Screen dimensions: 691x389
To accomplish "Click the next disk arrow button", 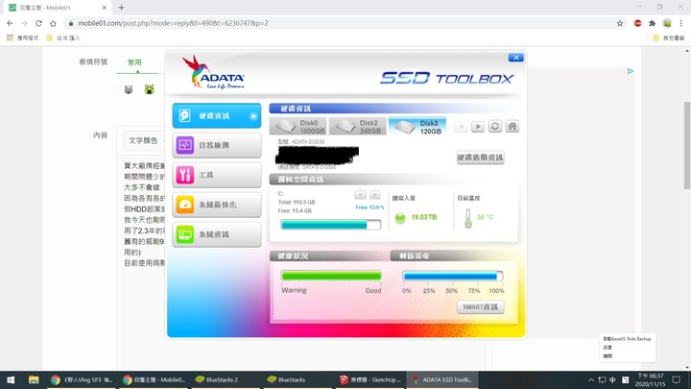I will (x=478, y=127).
